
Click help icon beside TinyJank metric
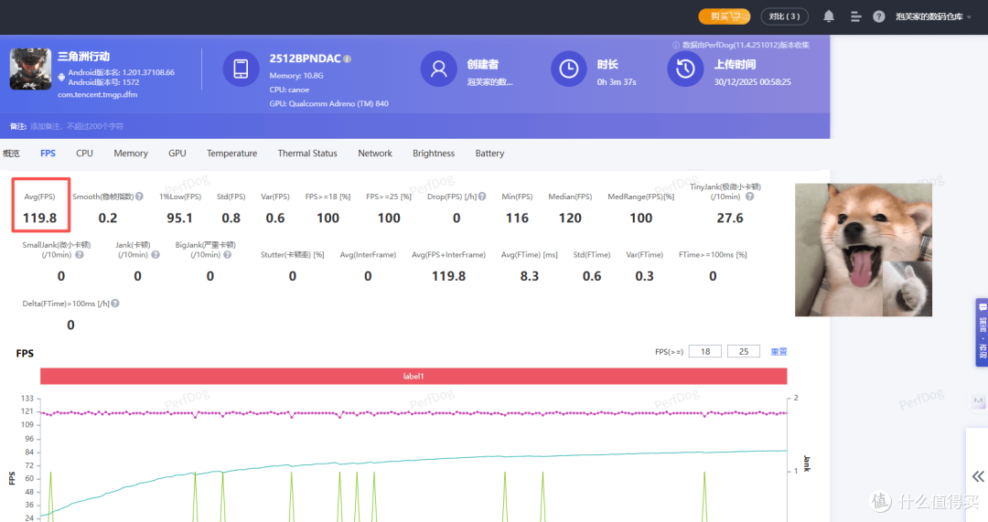click(750, 197)
